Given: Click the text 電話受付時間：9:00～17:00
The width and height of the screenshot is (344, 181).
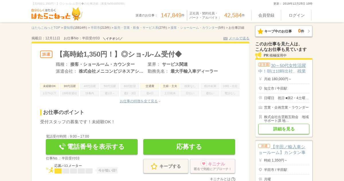Looking at the screenshot, I should [67, 136].
